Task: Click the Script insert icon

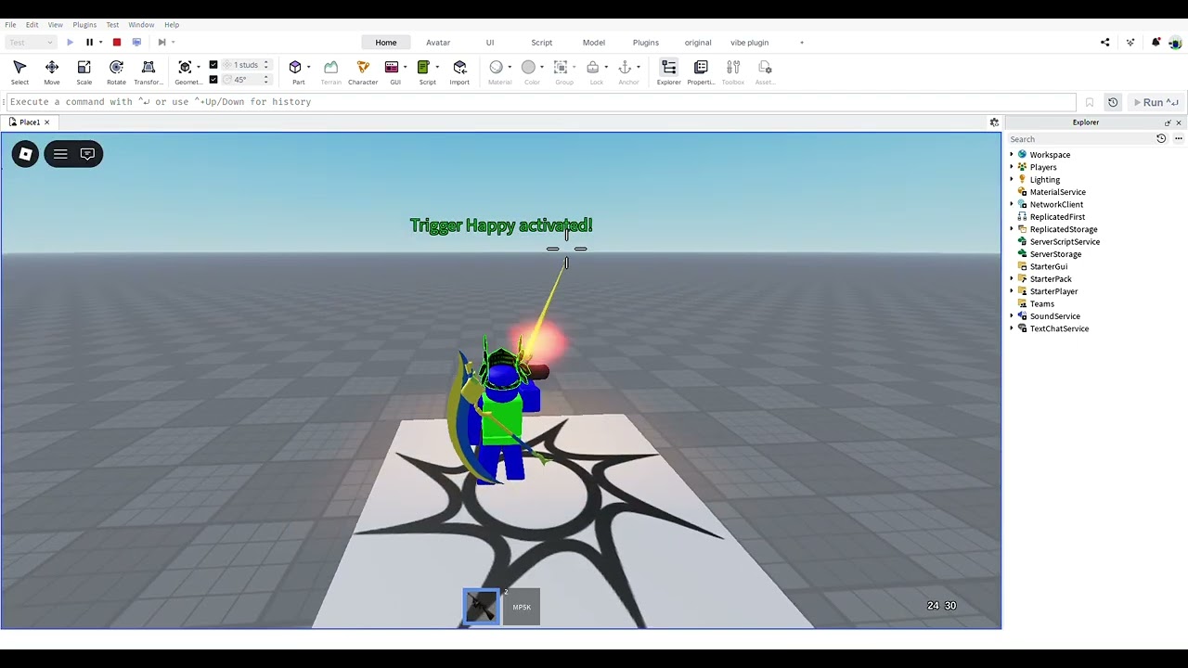Action: 423,67
